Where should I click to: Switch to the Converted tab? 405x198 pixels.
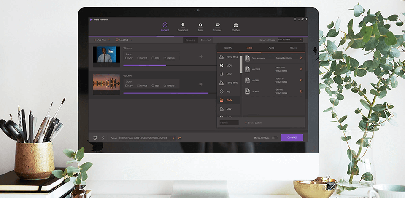pos(205,40)
